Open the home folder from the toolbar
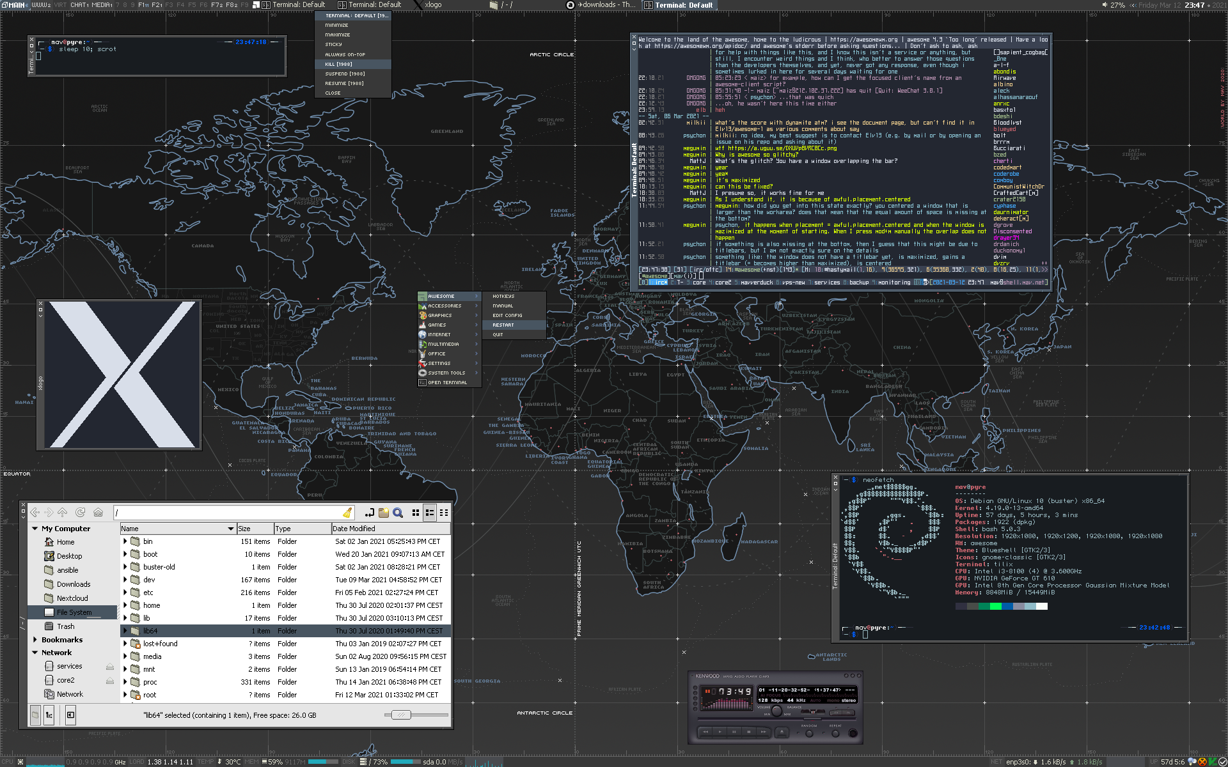 coord(98,513)
